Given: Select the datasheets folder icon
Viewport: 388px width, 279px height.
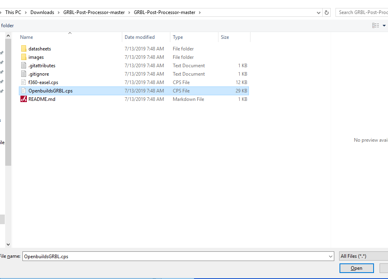Looking at the screenshot, I should (x=24, y=49).
